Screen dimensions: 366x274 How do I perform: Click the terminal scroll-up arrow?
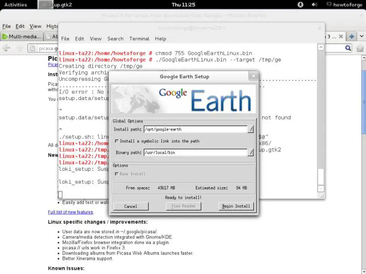click(x=321, y=47)
